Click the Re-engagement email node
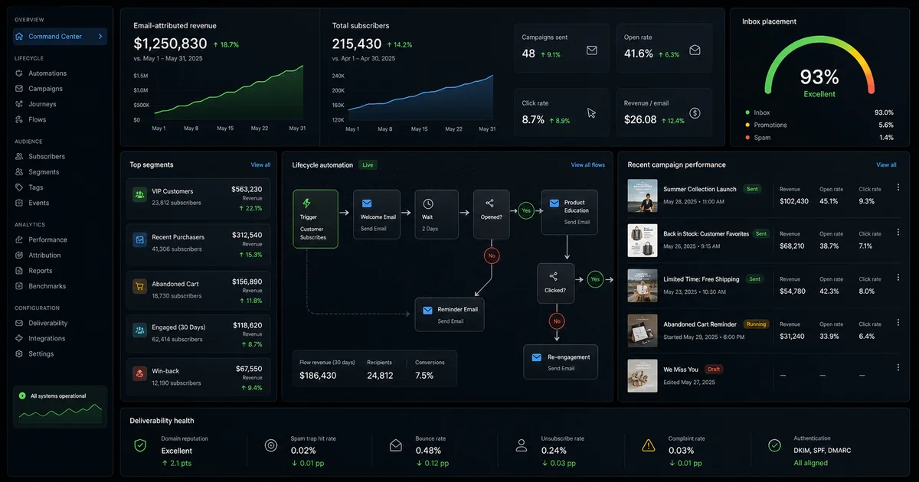The image size is (919, 482). point(561,362)
